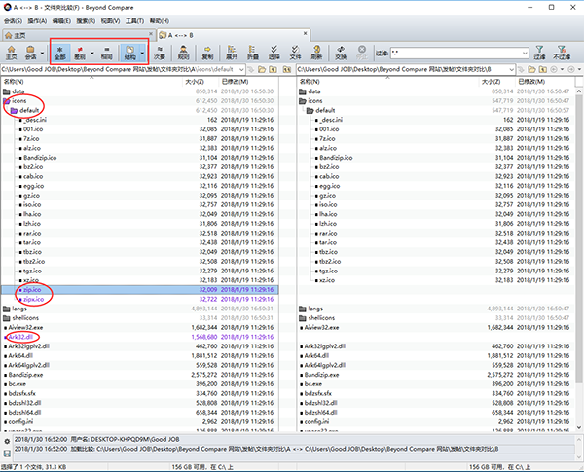This screenshot has height=472, width=584.
Task: Click the Select Files (文件) icon
Action: (295, 53)
